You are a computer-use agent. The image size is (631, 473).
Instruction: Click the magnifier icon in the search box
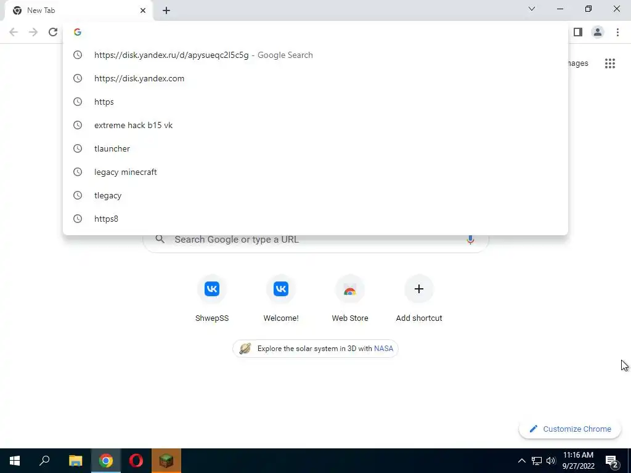coord(160,240)
